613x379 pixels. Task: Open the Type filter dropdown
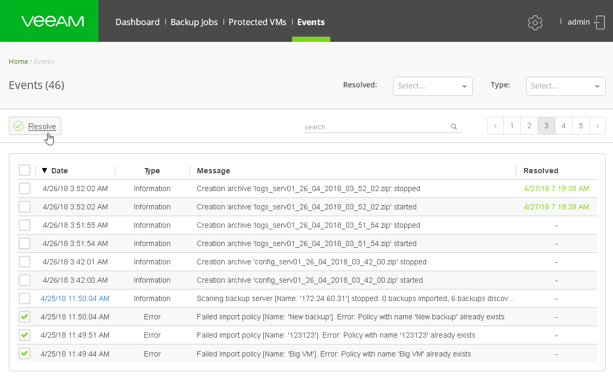point(565,86)
